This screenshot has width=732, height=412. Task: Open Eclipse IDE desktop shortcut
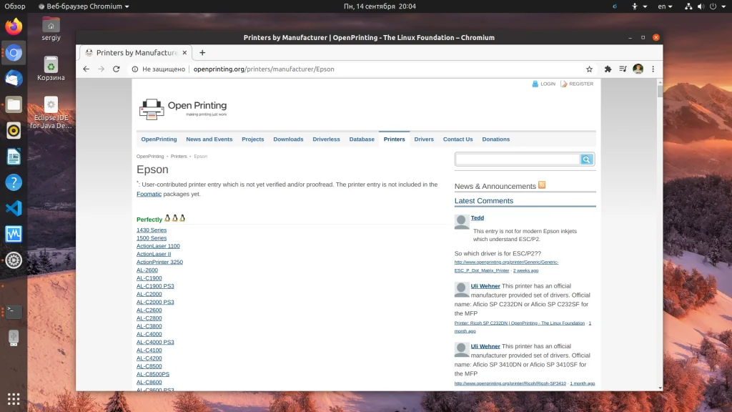(51, 112)
